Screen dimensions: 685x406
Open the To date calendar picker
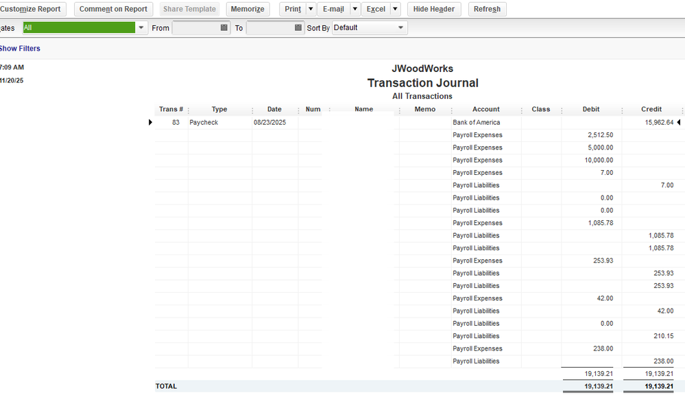[x=296, y=28]
